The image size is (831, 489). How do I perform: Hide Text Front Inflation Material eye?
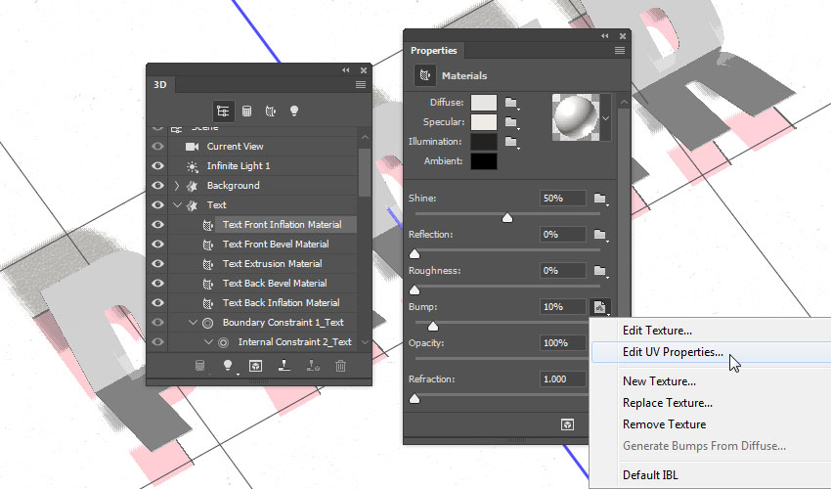click(158, 225)
